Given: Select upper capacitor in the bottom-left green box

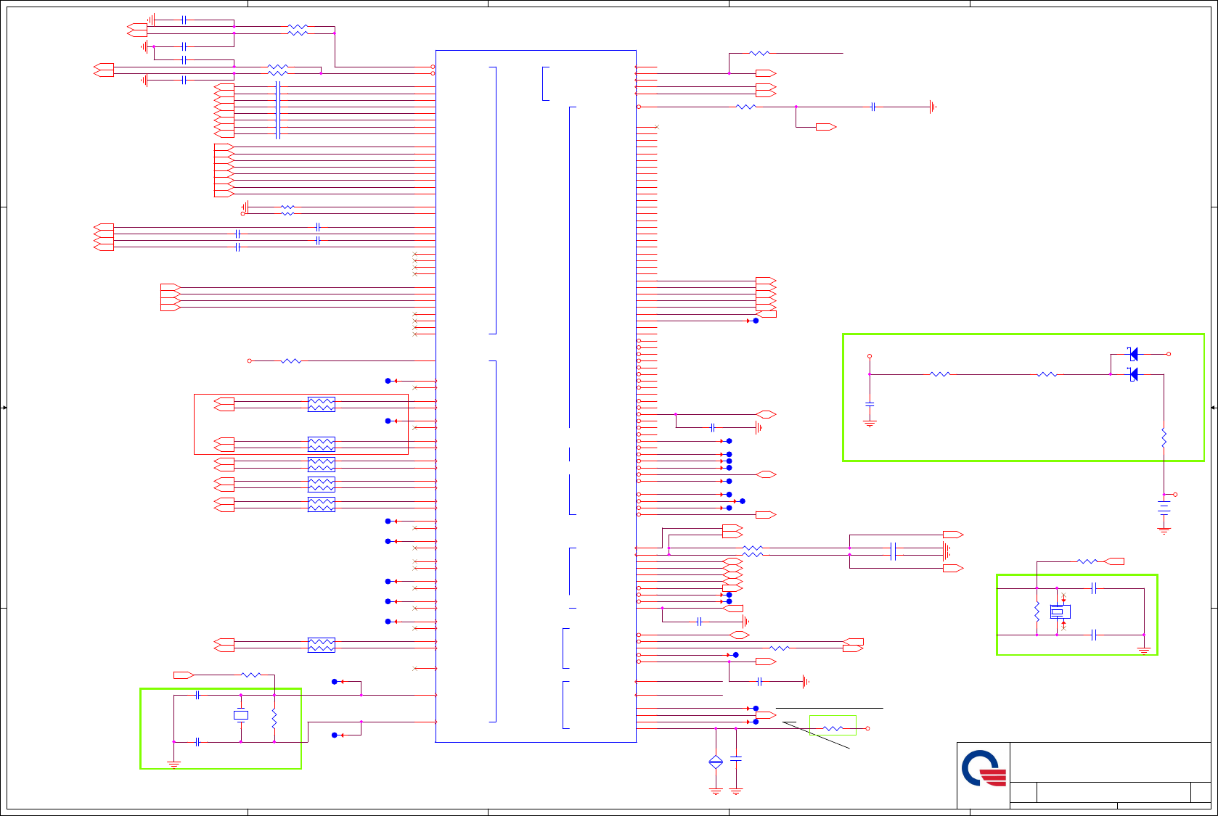Looking at the screenshot, I should (x=197, y=695).
